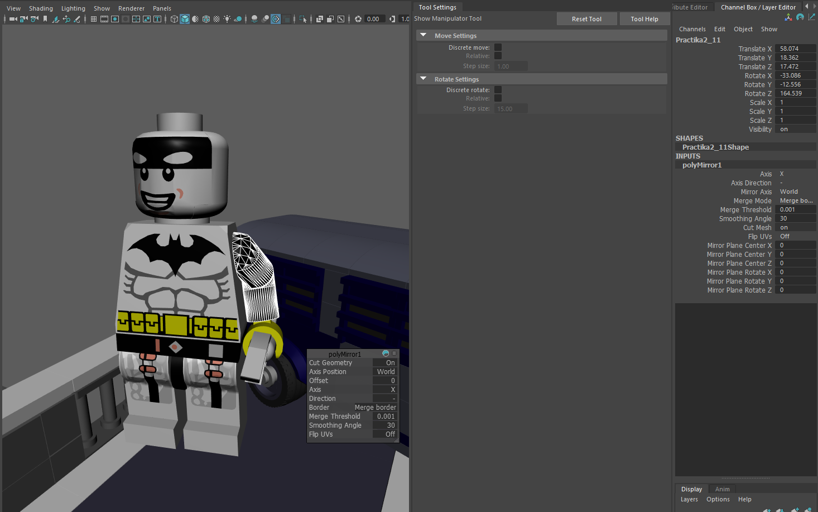
Task: Enable the Discrete rotate checkbox
Action: pos(498,90)
